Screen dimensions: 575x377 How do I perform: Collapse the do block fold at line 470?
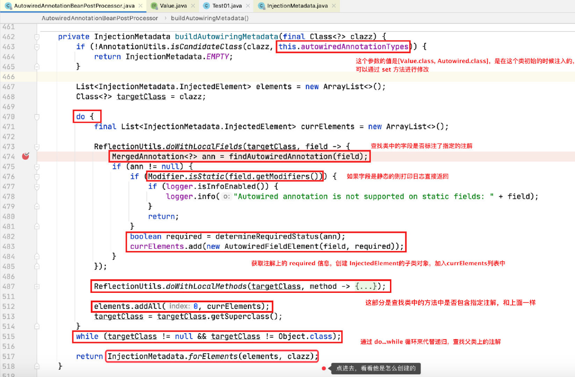[37, 117]
